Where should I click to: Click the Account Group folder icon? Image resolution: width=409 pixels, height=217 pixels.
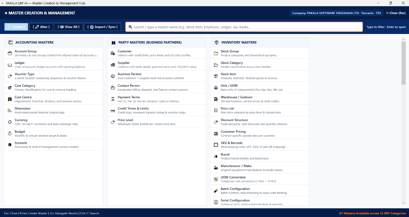[10, 53]
